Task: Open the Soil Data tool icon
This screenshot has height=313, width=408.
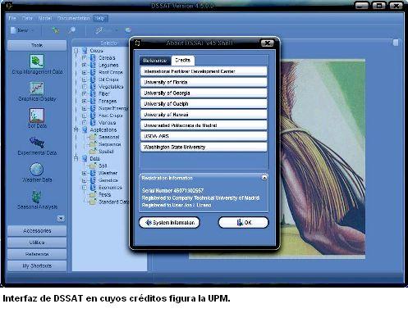Action: click(x=37, y=116)
